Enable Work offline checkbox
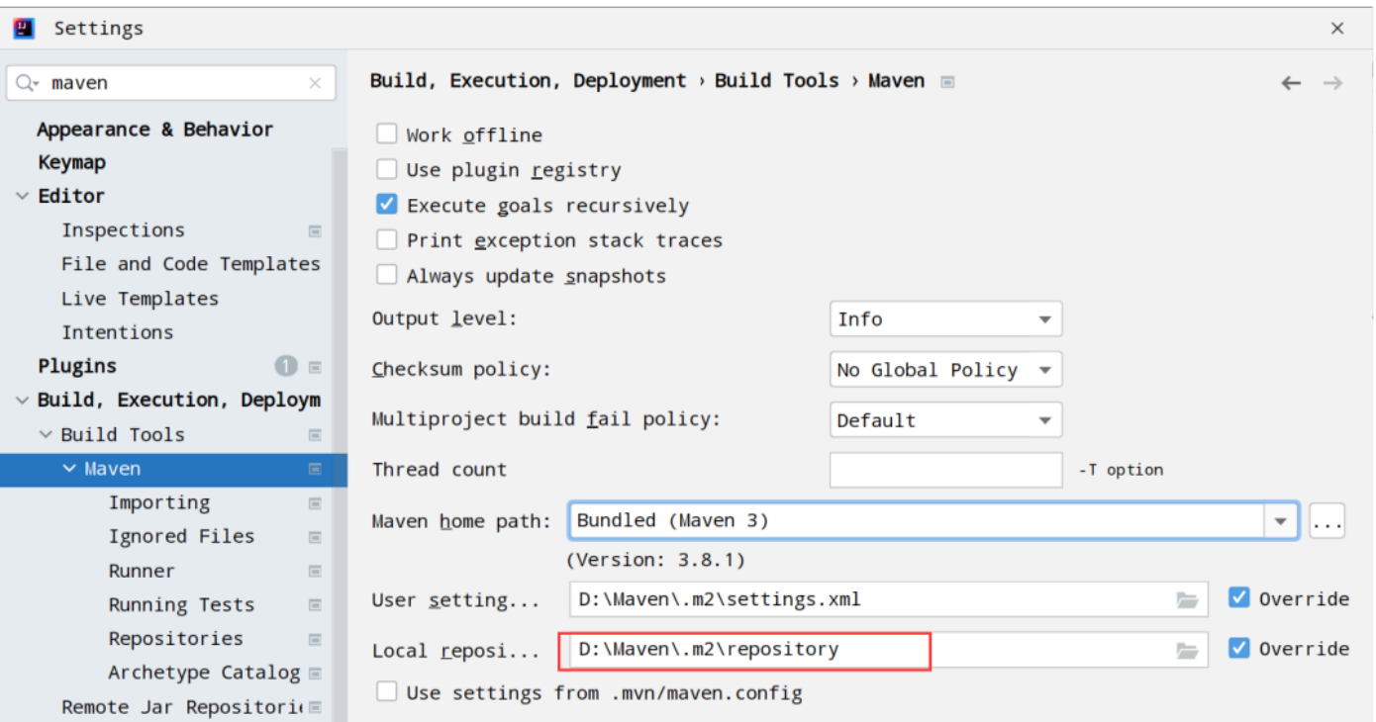The height and width of the screenshot is (722, 1376). [x=386, y=134]
